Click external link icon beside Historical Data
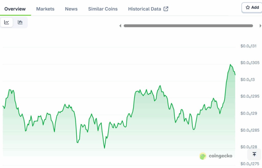 pyautogui.click(x=166, y=9)
